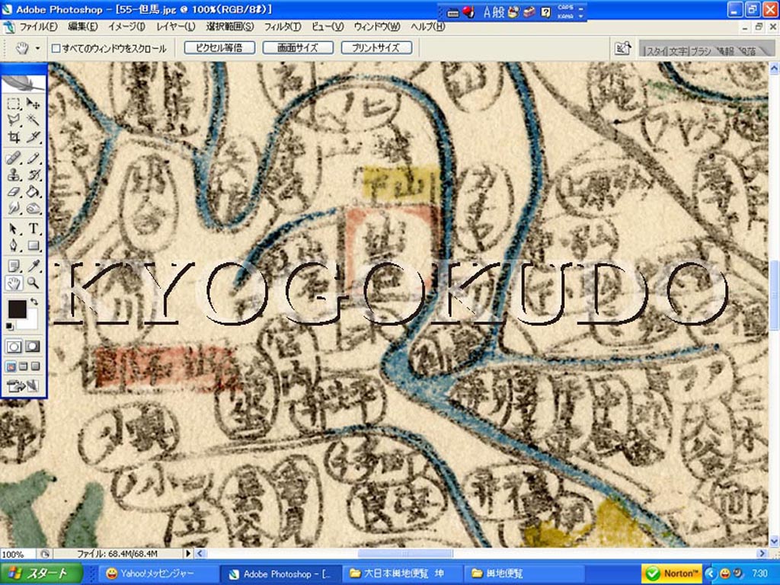
Task: Activate the Hand tool in toolbox
Action: point(14,283)
